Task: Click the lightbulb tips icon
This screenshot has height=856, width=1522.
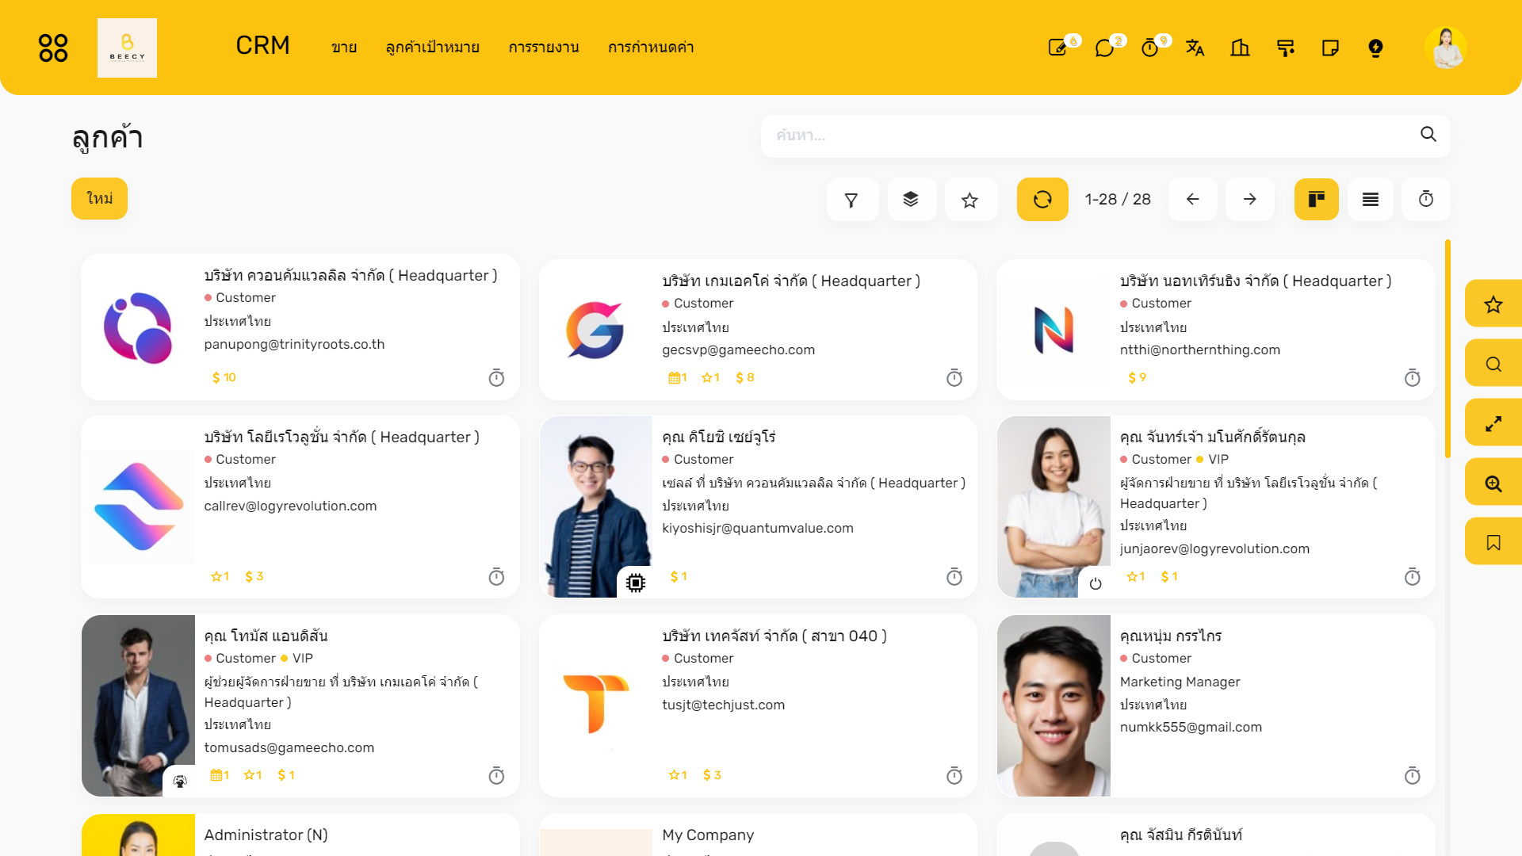Action: pyautogui.click(x=1376, y=48)
